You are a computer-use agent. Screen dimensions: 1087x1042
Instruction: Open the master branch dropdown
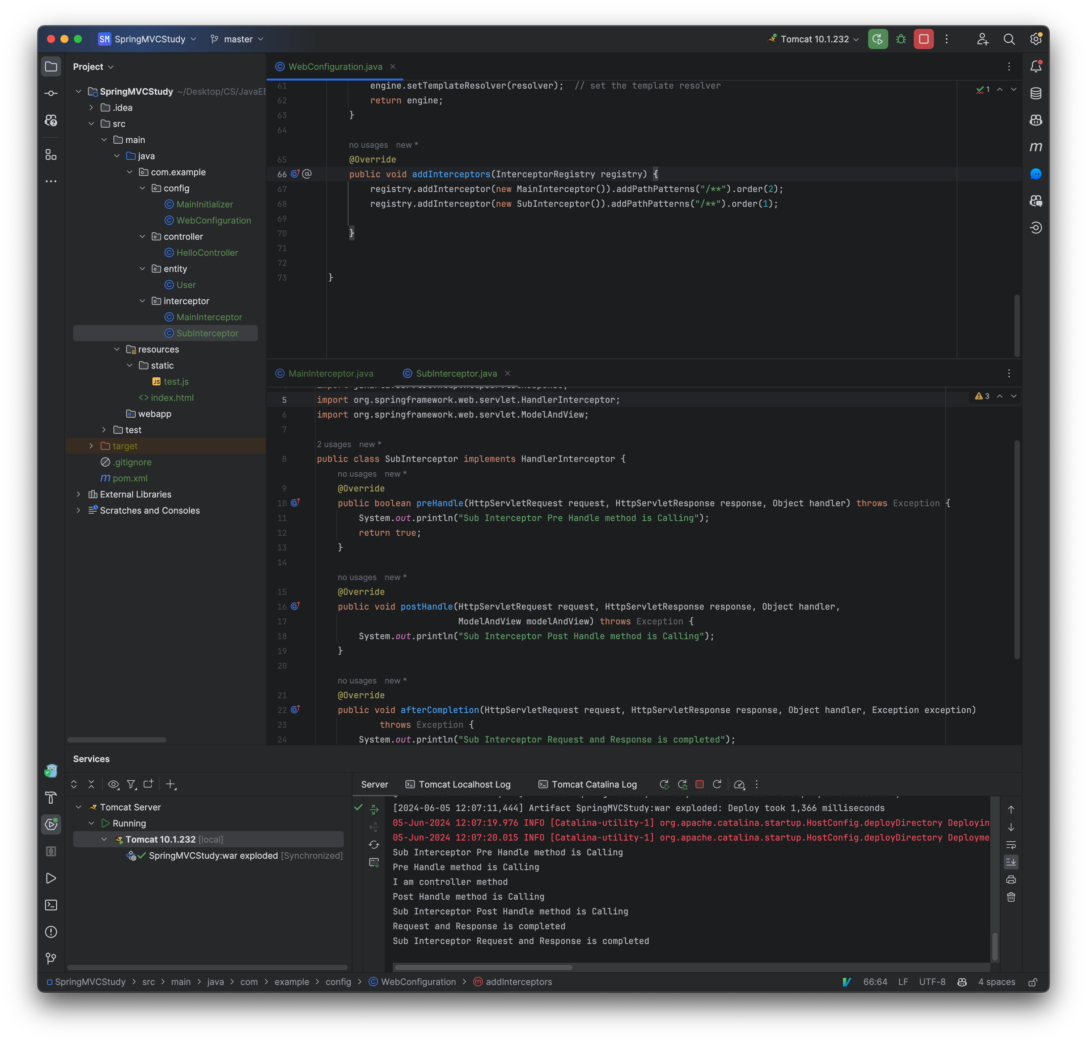(236, 39)
